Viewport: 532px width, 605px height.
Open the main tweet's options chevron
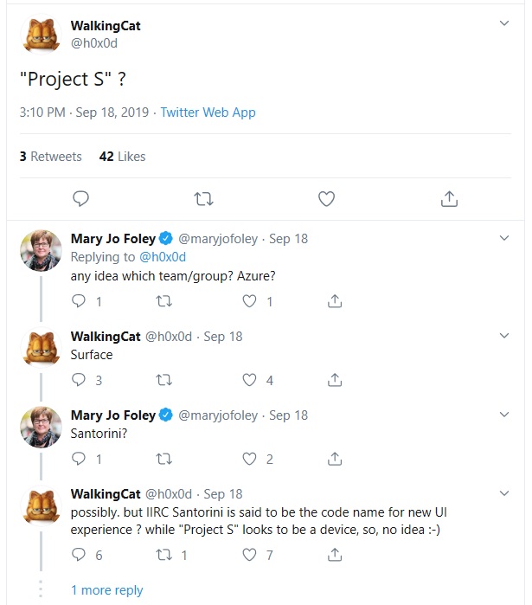(x=505, y=24)
